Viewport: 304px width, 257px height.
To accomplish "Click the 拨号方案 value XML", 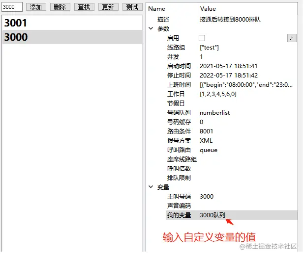I will coord(206,141).
